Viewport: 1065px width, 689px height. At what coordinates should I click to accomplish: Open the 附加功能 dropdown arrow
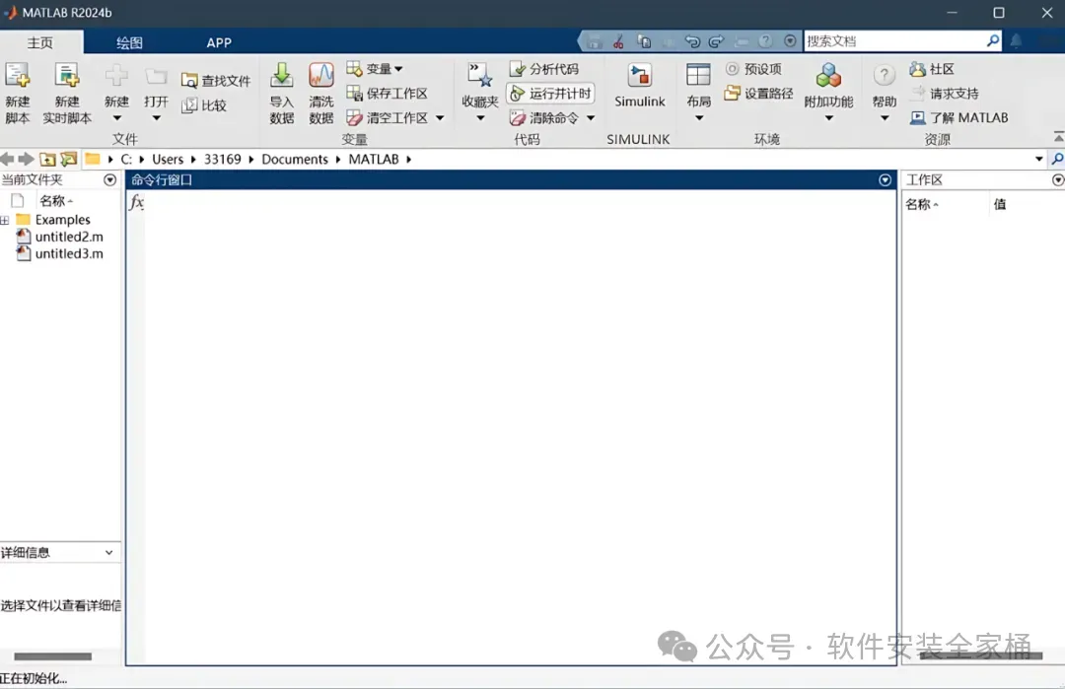coord(828,118)
